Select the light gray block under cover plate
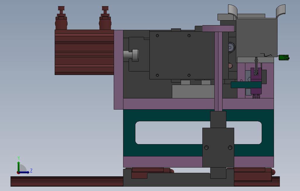The width and height of the screenshot is (300, 191). (193, 91)
